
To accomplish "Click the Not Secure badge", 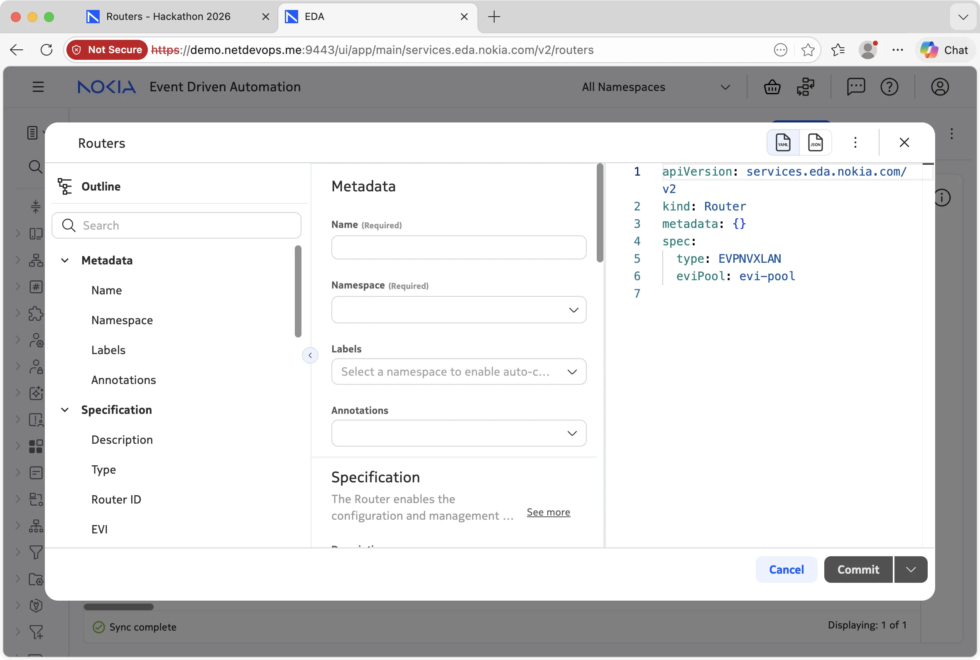I will pos(107,50).
